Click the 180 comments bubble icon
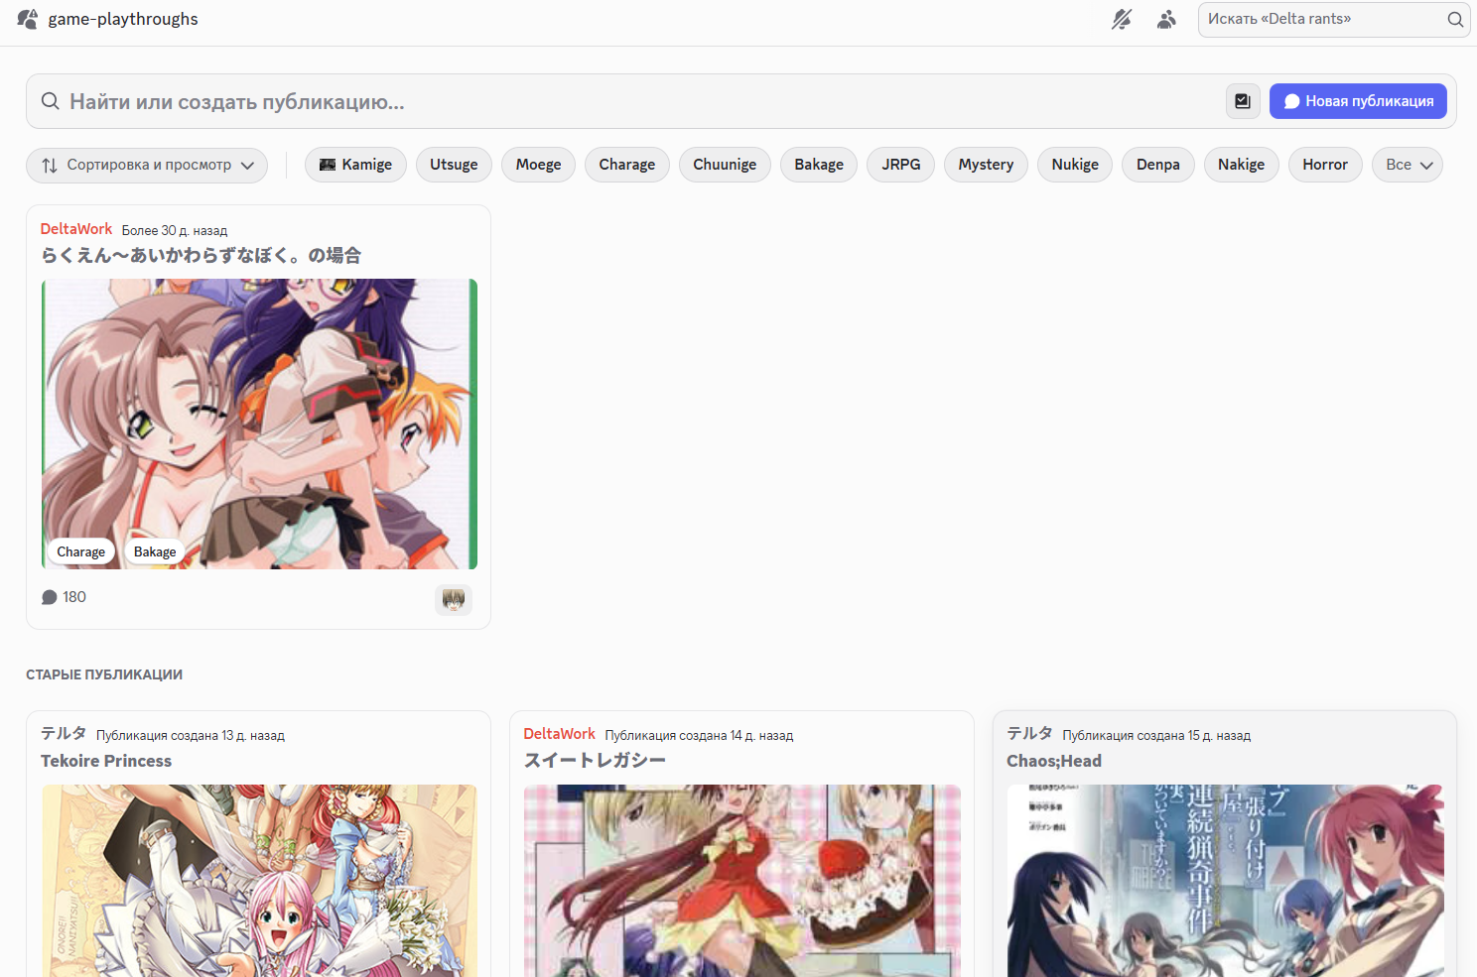1477x977 pixels. [50, 597]
